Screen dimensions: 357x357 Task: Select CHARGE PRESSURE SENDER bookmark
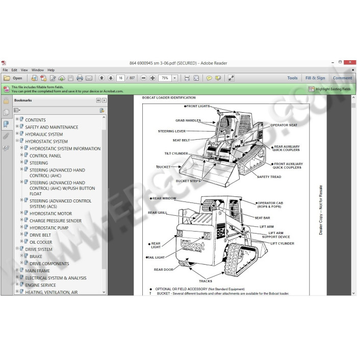pyautogui.click(x=56, y=221)
